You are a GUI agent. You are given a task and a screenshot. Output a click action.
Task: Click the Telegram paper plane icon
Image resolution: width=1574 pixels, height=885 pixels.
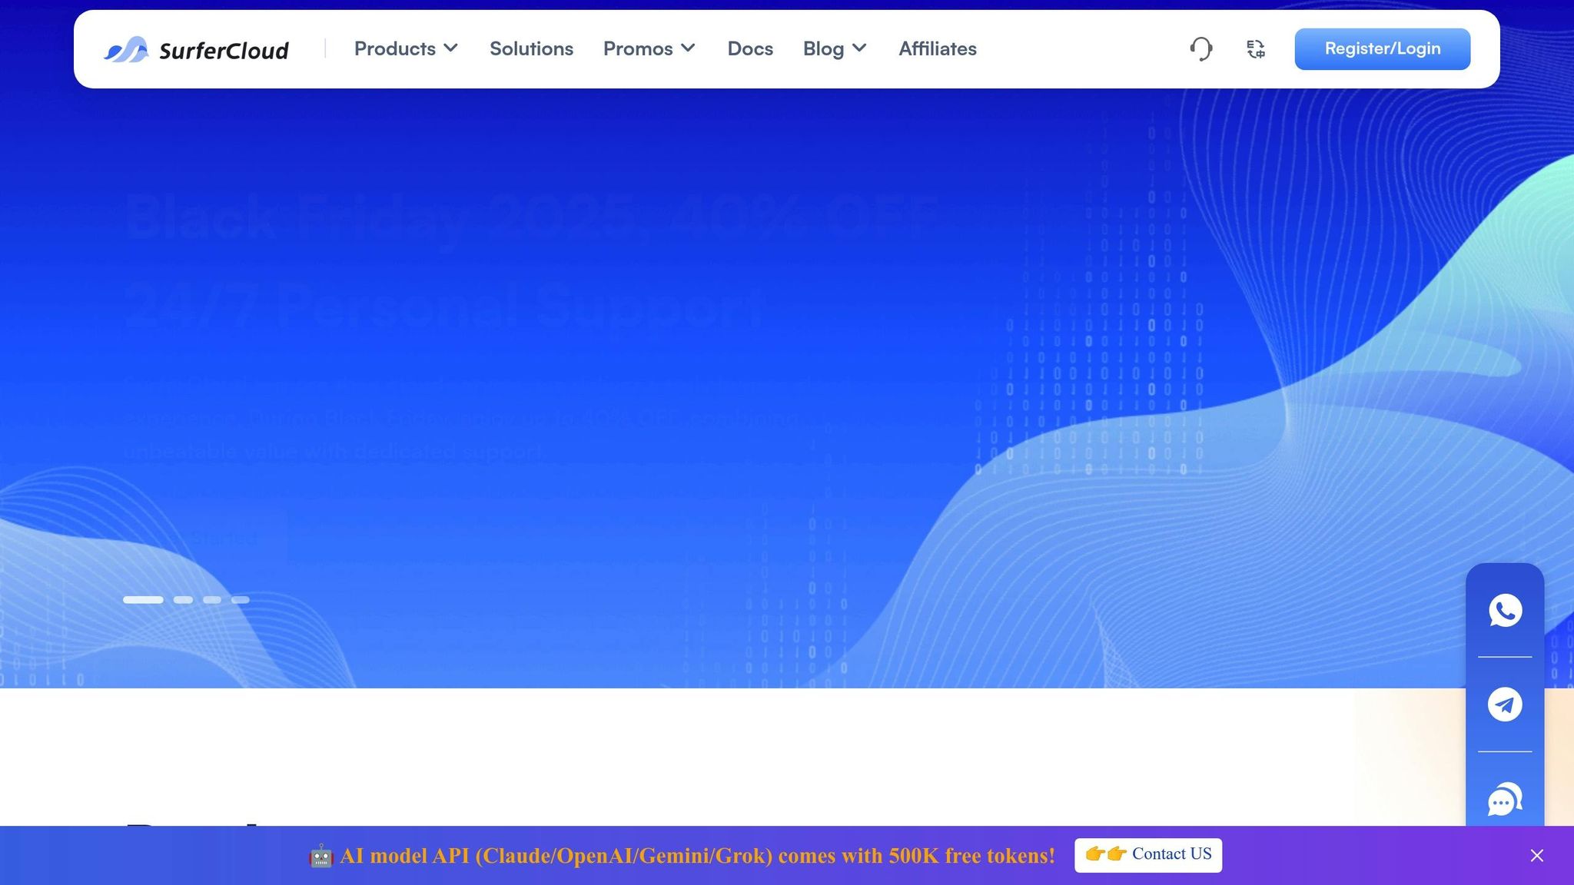(x=1505, y=704)
